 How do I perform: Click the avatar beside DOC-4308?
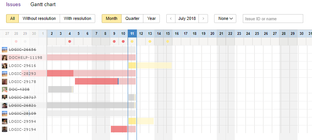pyautogui.click(x=5, y=90)
